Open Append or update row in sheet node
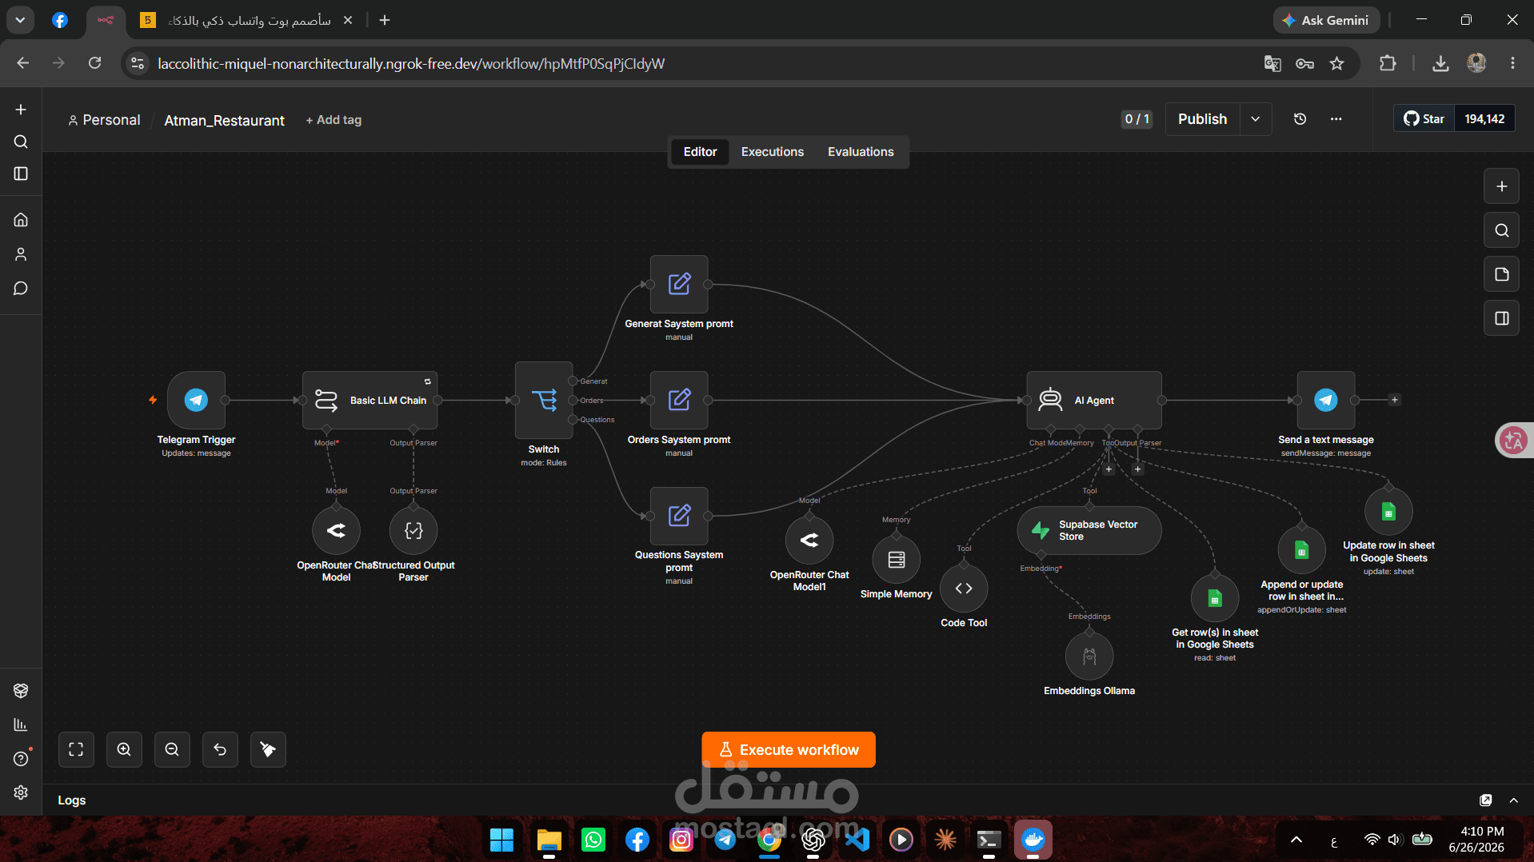The image size is (1534, 862). (1302, 550)
